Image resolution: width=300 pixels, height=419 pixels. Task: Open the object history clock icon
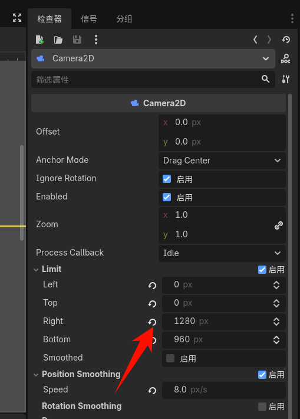286,40
